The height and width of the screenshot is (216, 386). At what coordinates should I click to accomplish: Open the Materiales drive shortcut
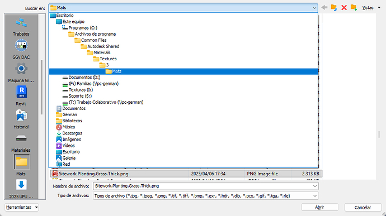[x=21, y=143]
